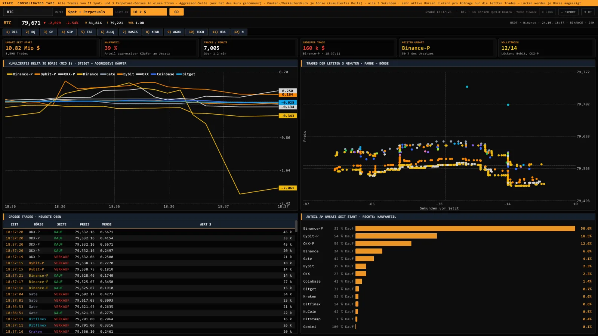Click the GO button
Image resolution: width=598 pixels, height=336 pixels.
(x=176, y=12)
